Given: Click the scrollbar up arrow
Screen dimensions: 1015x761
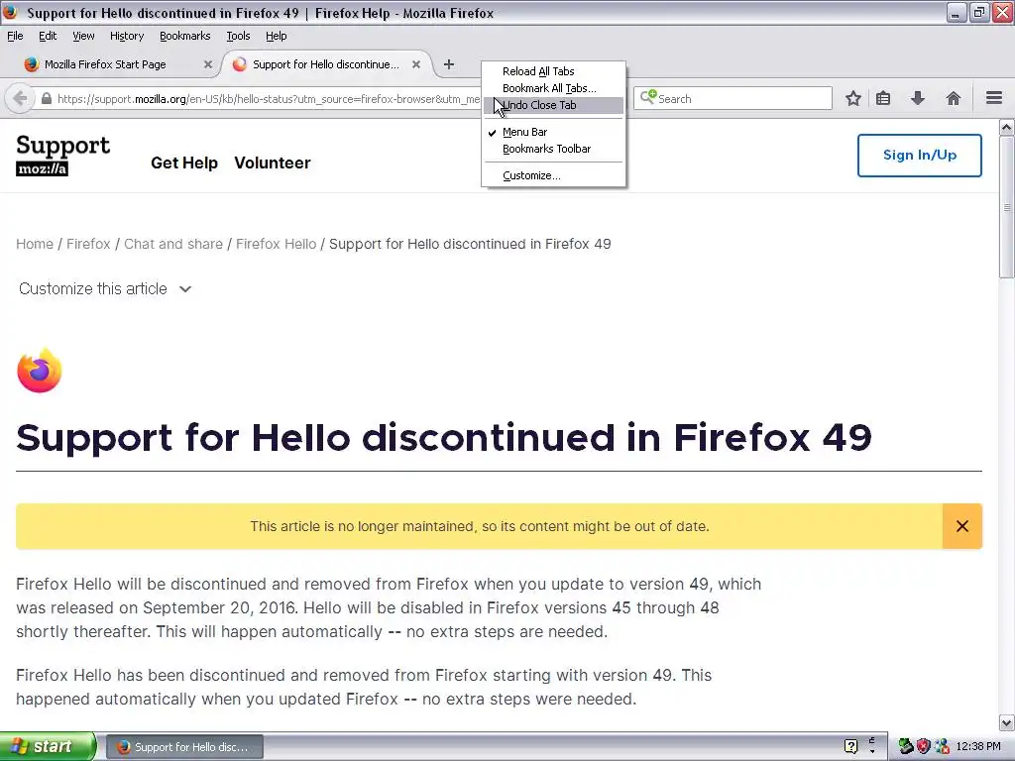Looking at the screenshot, I should pyautogui.click(x=1007, y=128).
